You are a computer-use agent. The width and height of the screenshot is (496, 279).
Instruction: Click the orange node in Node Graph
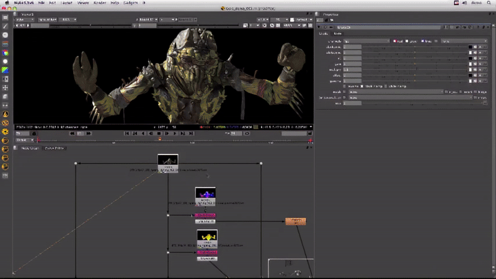click(x=295, y=221)
